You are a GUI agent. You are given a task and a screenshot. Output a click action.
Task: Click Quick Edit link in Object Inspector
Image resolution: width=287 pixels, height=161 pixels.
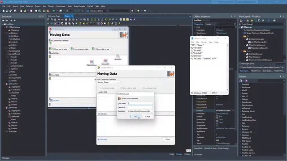(199, 148)
